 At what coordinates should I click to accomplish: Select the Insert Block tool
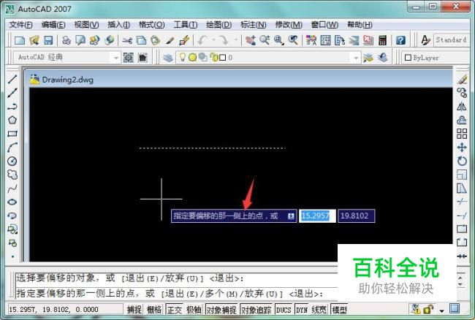point(12,229)
